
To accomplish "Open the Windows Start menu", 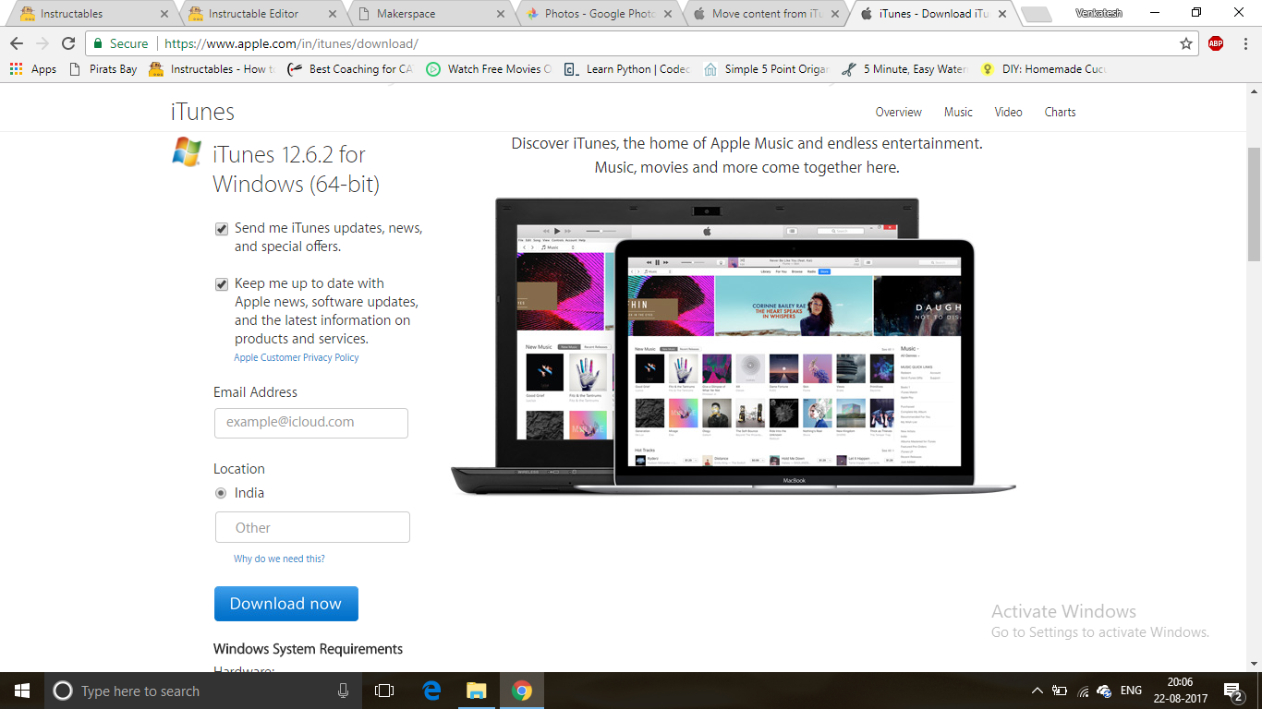I will click(x=22, y=691).
